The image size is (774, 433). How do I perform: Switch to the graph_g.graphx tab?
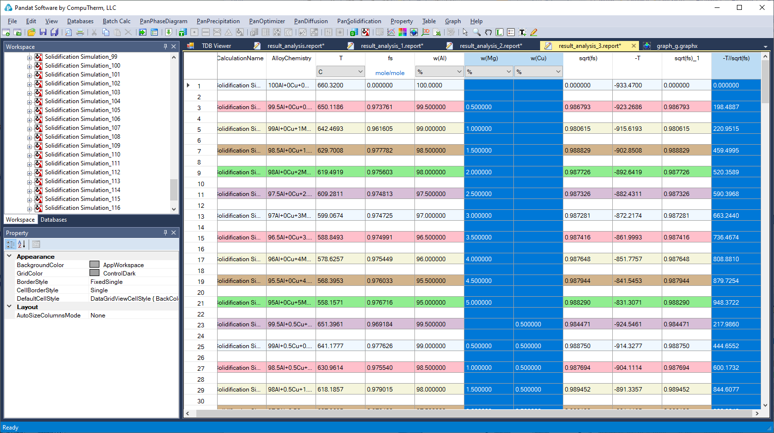point(677,46)
